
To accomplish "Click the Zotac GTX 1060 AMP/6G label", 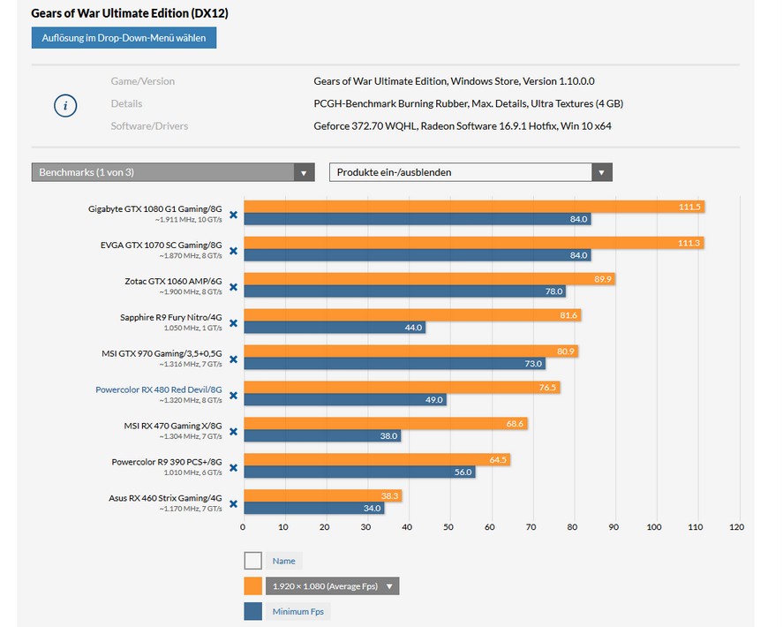I will point(173,282).
